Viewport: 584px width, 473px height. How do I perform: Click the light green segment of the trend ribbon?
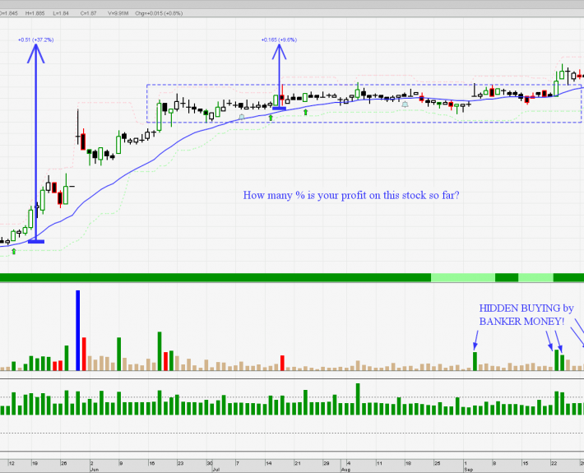tap(463, 278)
